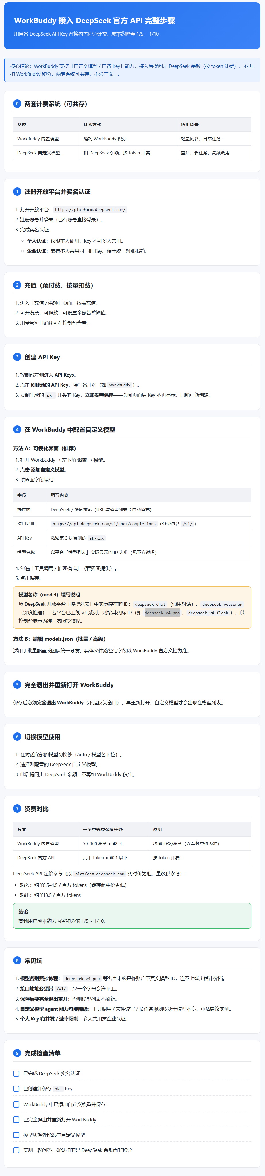Click the 核心结论 summary banner
The image size is (265, 1176).
[132, 70]
